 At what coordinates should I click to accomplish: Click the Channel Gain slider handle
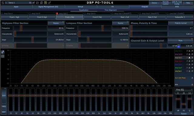[x=161, y=46]
